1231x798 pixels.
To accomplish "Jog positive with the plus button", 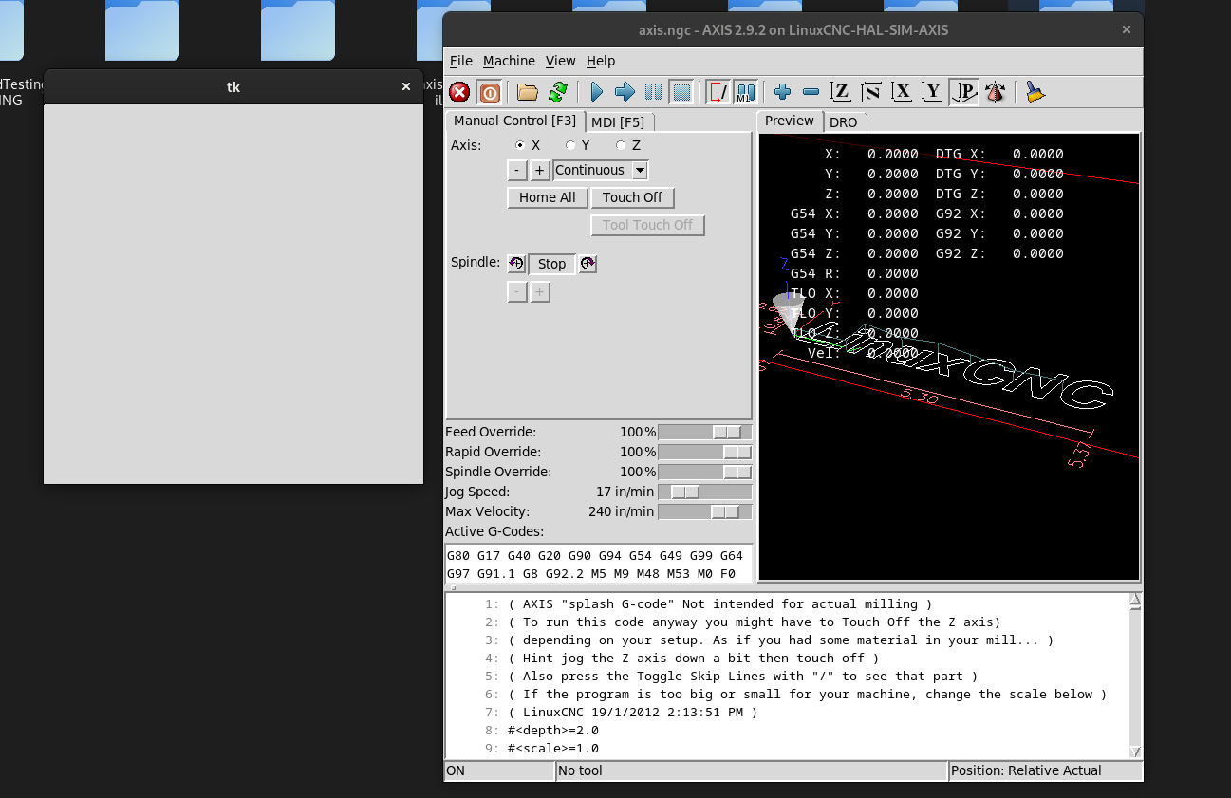I will [539, 170].
